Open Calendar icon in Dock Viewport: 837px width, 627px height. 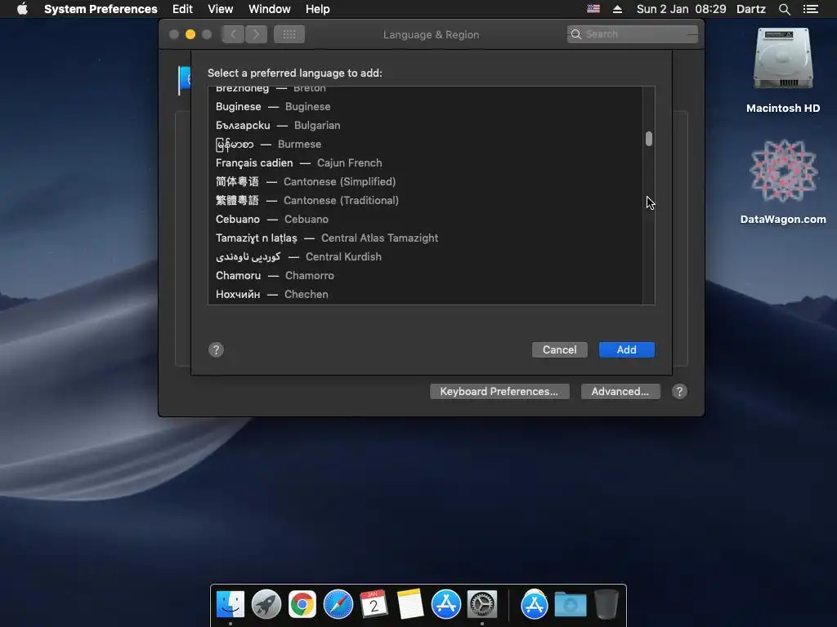374,605
